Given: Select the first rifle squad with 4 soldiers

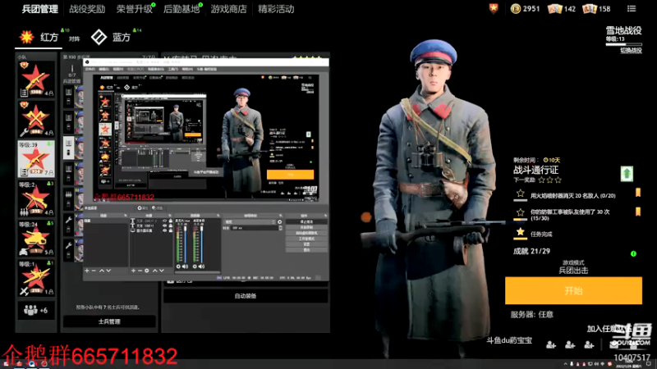Looking at the screenshot, I should coord(36,80).
